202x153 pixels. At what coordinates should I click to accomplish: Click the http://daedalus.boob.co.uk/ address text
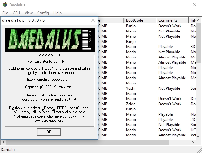click(49, 79)
